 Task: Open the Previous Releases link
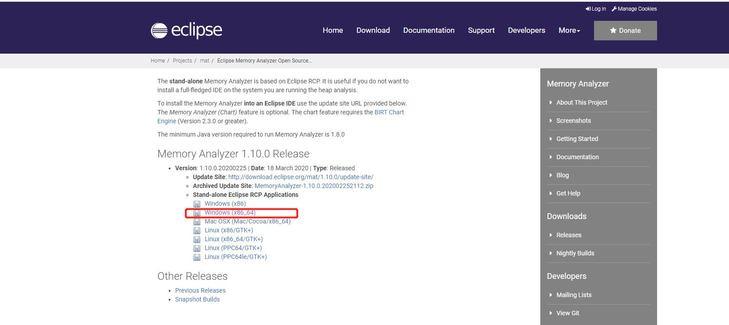coord(200,290)
